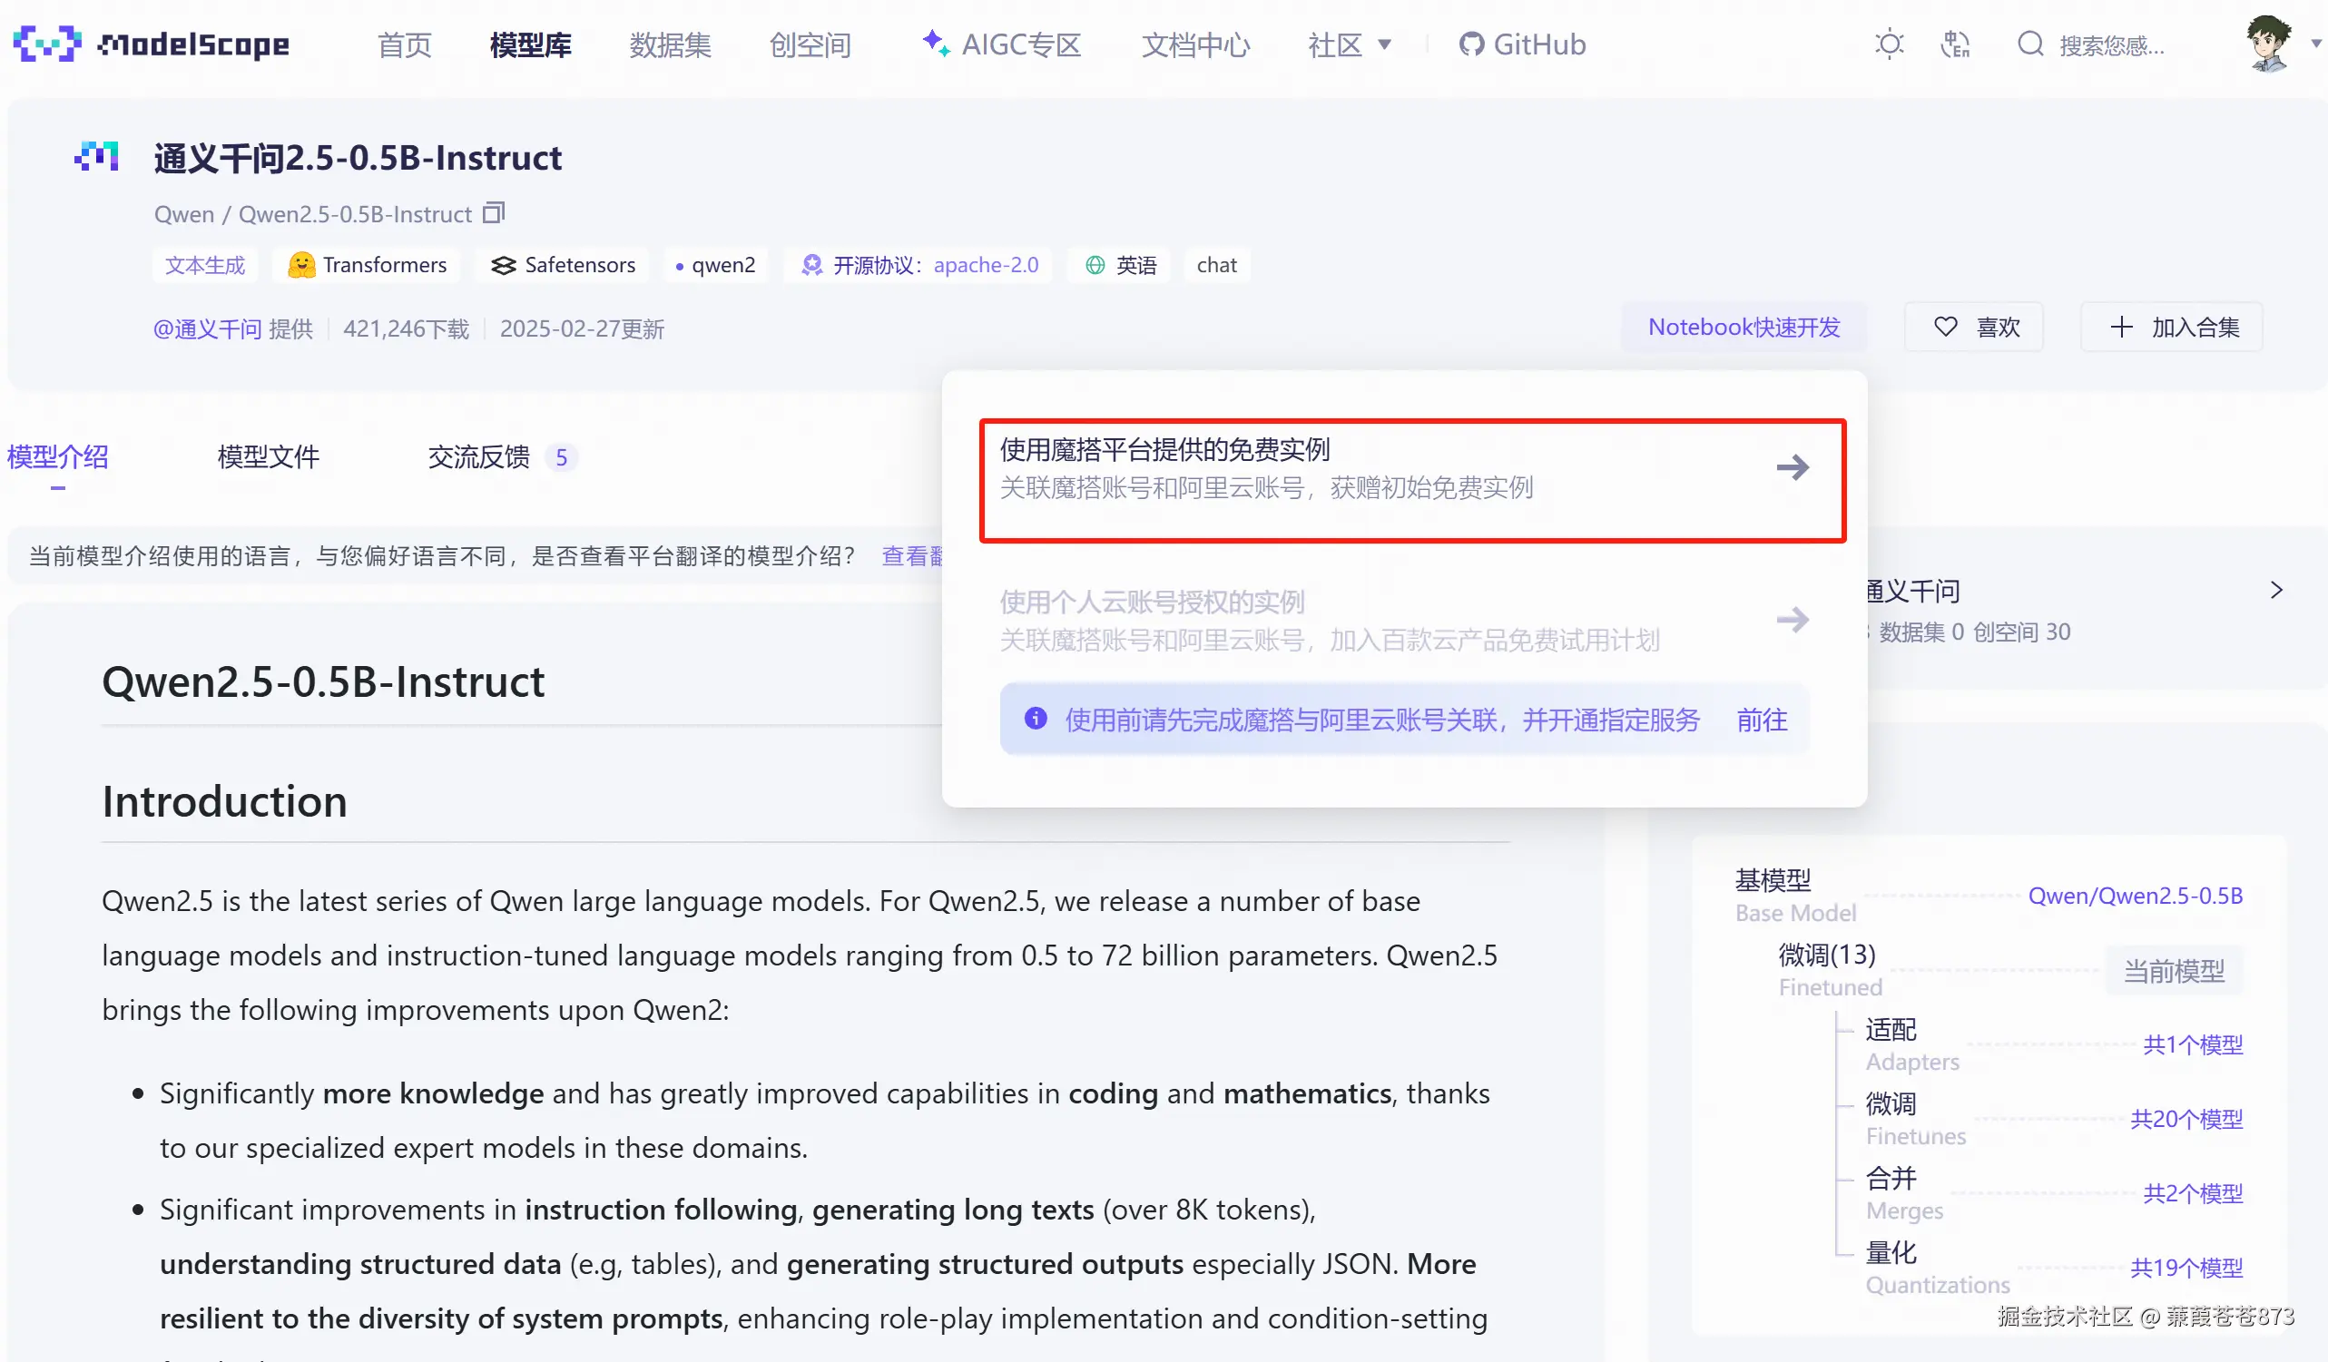The height and width of the screenshot is (1362, 2328).
Task: Click the heart 喜欢 like button
Action: click(1975, 327)
